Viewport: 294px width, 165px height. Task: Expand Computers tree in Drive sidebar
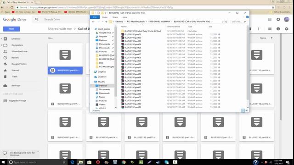1,45
